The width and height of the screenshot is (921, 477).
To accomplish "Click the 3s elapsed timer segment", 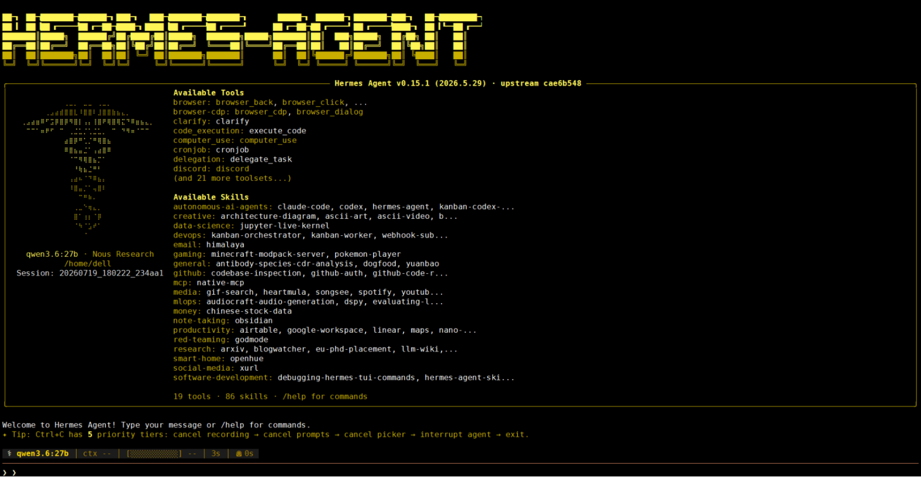I will coord(216,453).
